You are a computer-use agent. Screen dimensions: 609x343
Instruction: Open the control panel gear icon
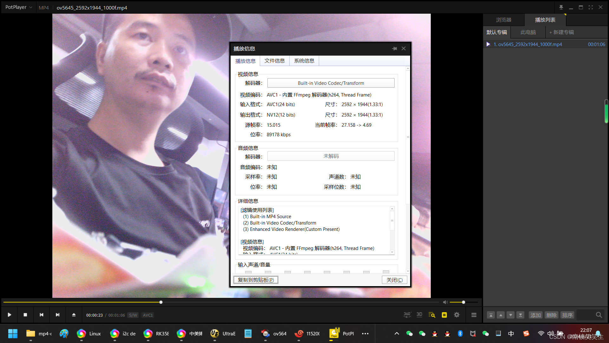[x=457, y=315]
